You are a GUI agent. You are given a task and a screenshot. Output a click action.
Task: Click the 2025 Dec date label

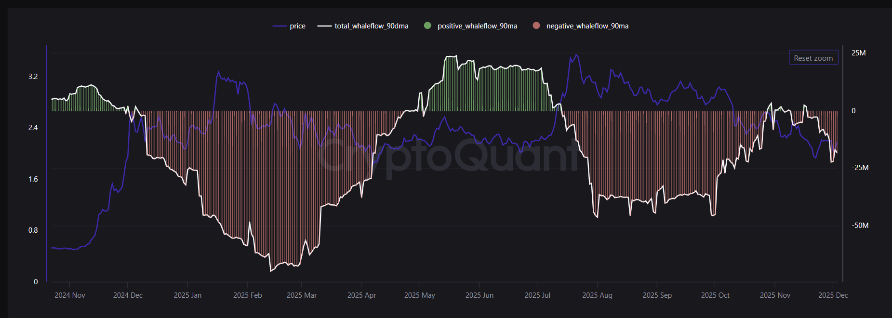pos(833,295)
